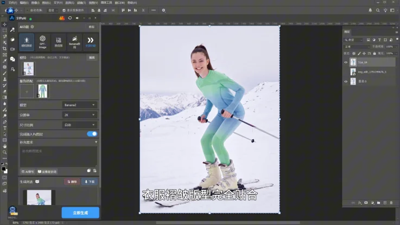Viewport: 400px width, 225px height.
Task: Clear prompt with trash icon under text box
Action: [95, 171]
